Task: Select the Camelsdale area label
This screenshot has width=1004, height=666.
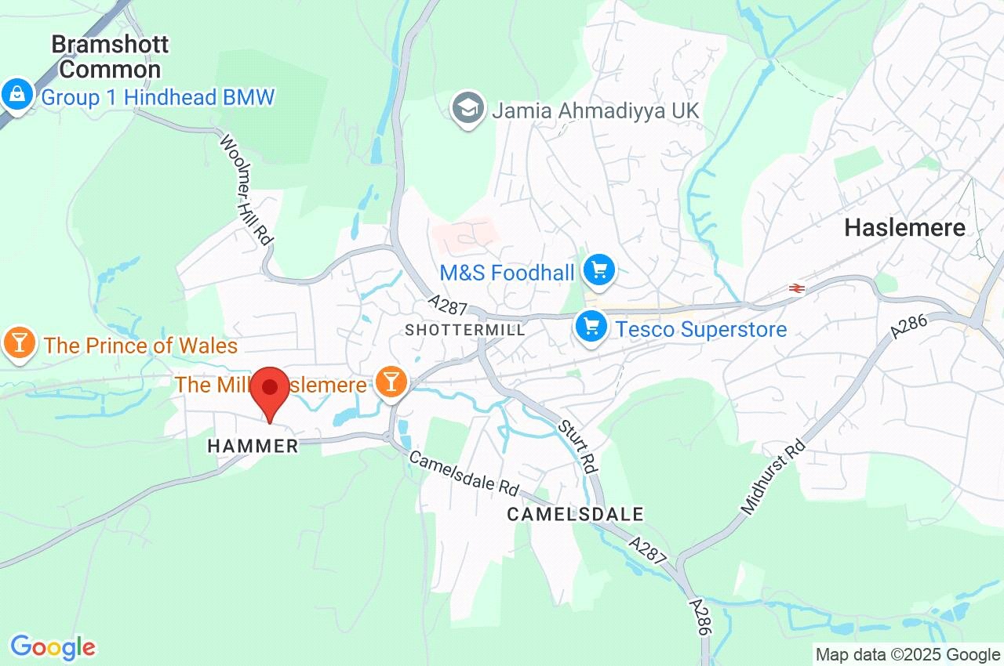Action: pos(576,514)
